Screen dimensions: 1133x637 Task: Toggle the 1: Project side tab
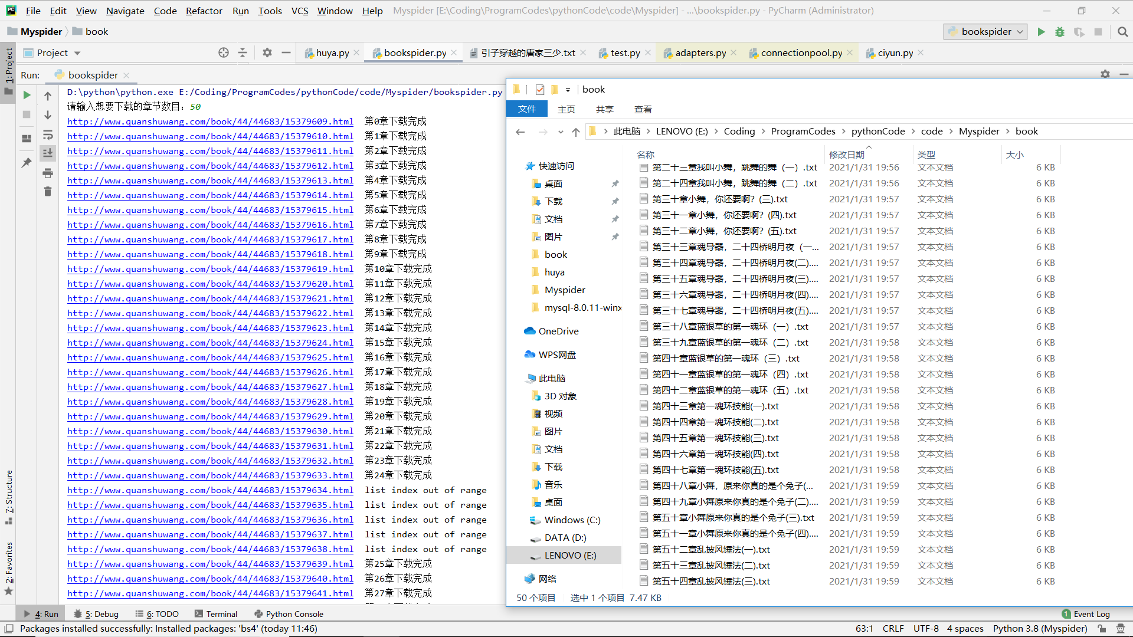pyautogui.click(x=8, y=71)
